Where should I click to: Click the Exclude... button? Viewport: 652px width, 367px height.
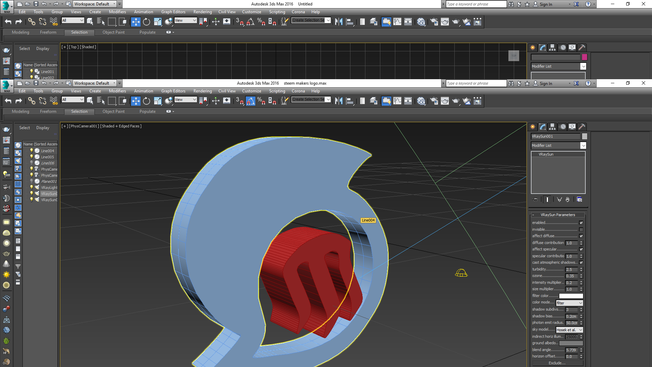557,363
